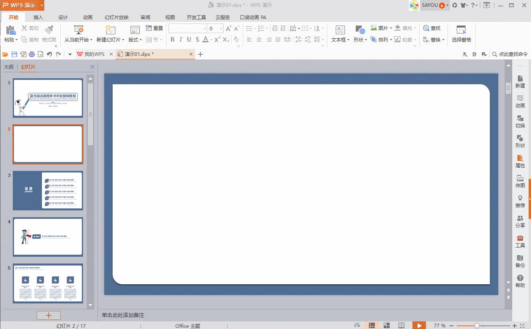Image resolution: width=531 pixels, height=329 pixels.
Task: Switch to the Slide Show (幻灯片放映) tab
Action: 117,17
